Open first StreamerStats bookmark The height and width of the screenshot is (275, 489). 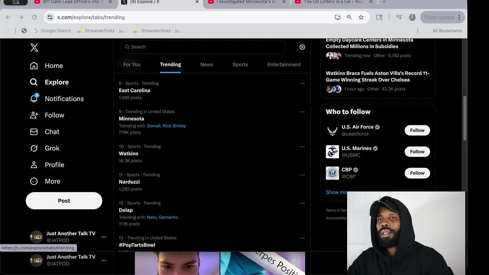pos(102,31)
